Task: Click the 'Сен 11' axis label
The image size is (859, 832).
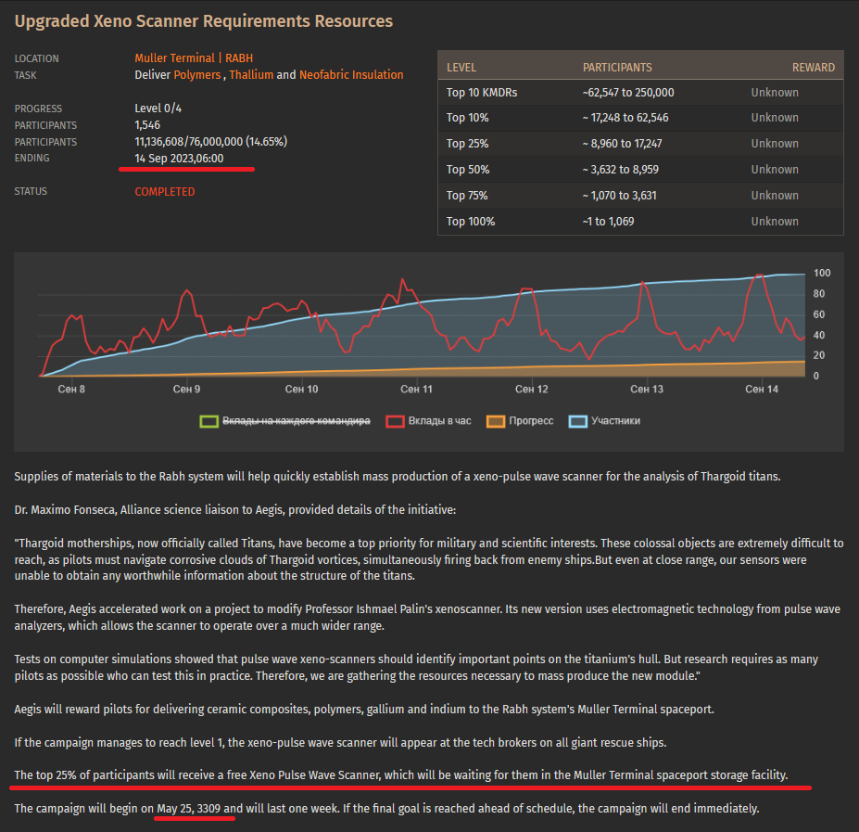Action: coord(416,389)
